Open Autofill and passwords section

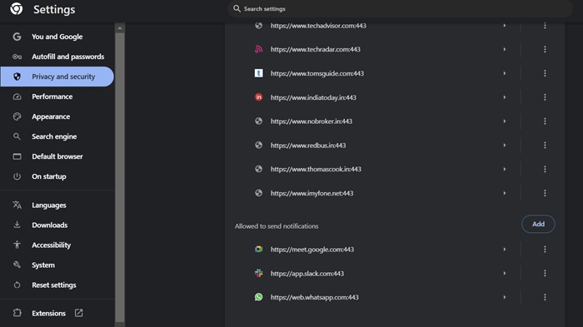click(57, 57)
